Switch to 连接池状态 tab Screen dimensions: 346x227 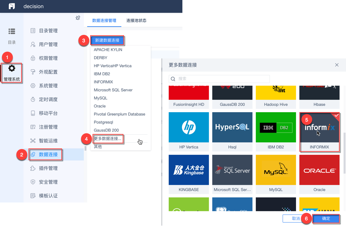[x=136, y=20]
